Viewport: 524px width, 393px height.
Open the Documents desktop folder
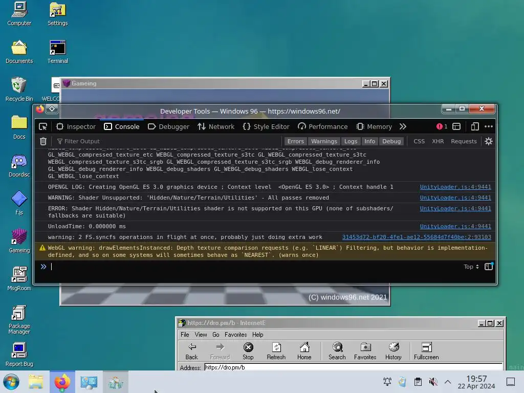point(19,52)
